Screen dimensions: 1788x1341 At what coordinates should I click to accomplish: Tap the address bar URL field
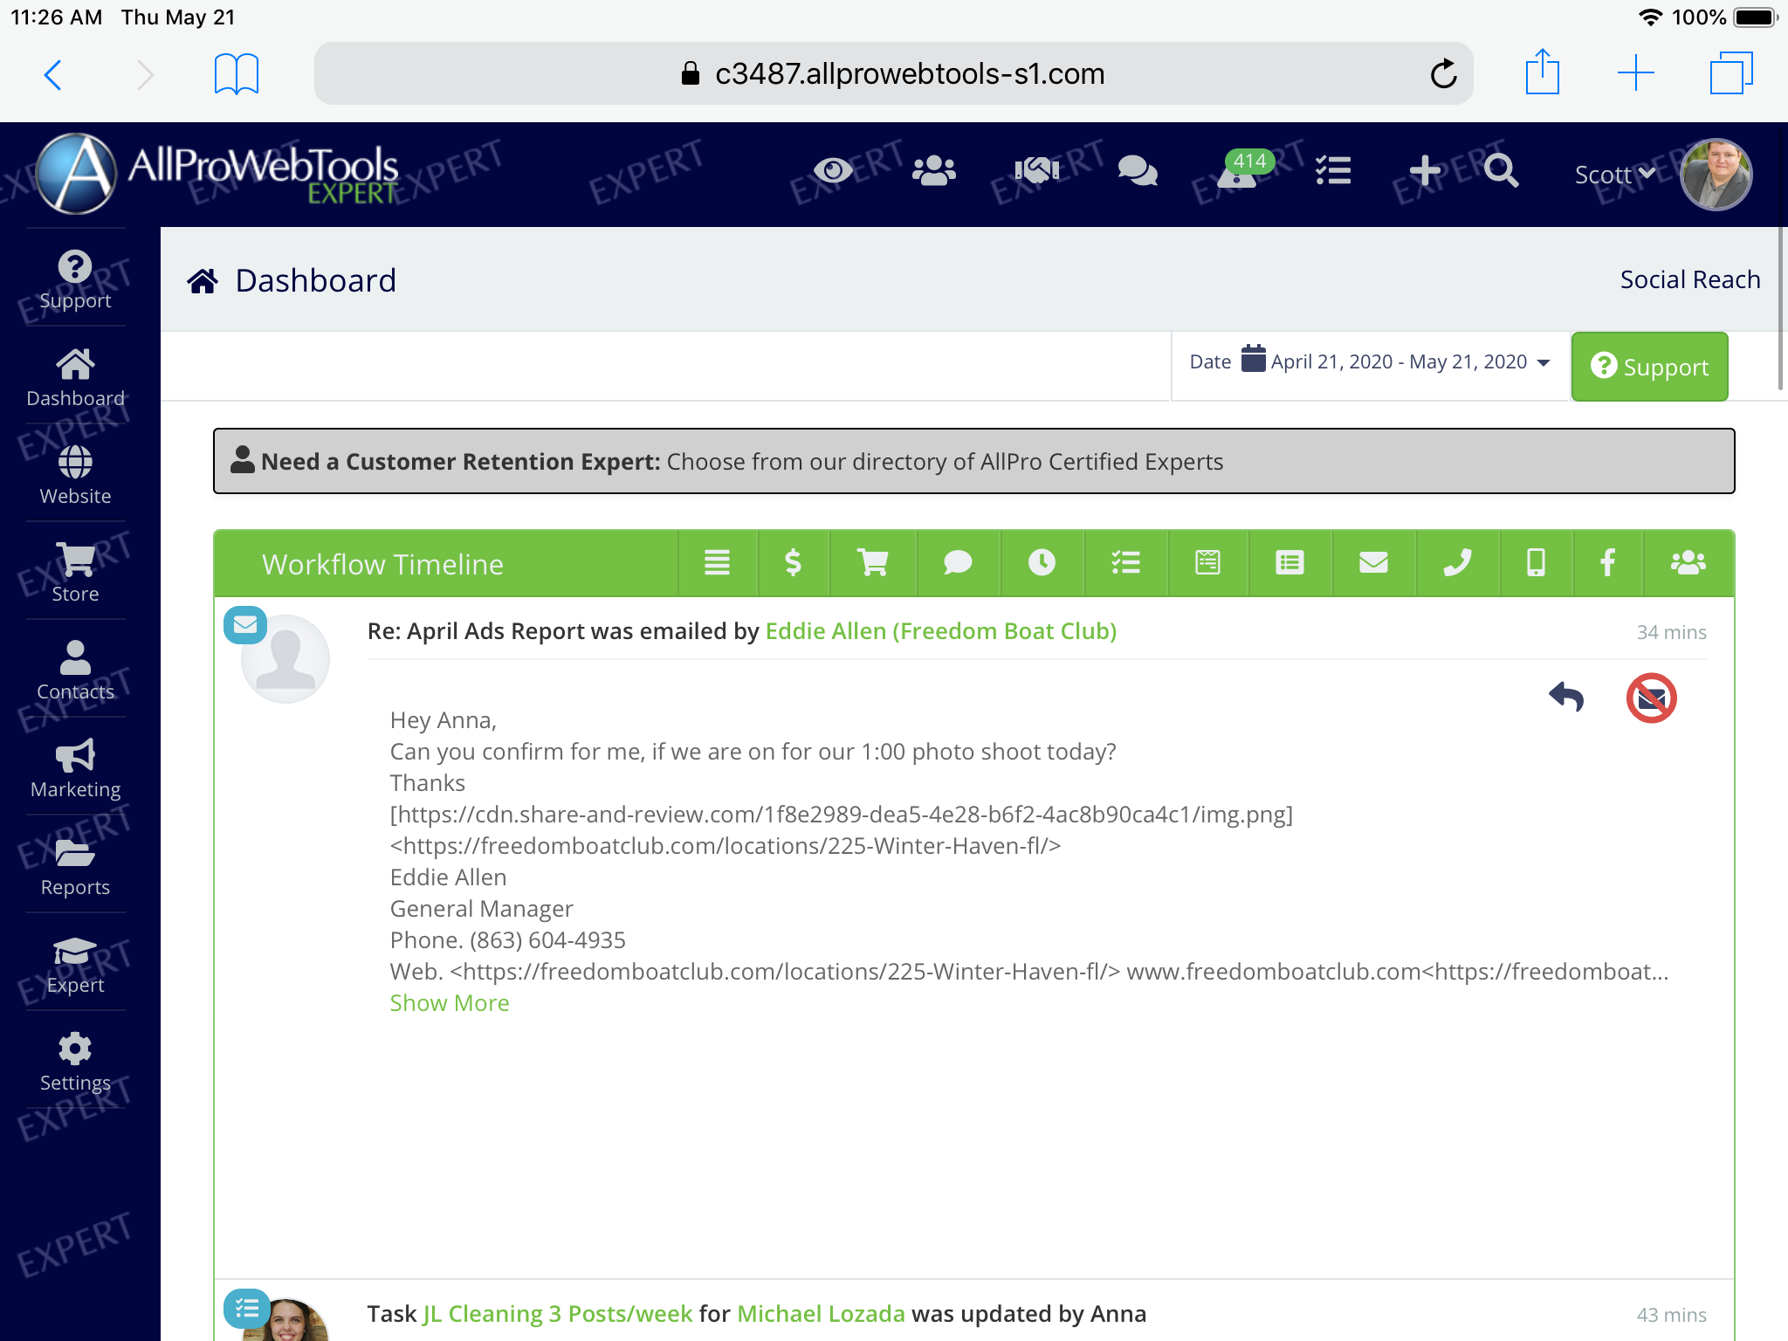893,74
